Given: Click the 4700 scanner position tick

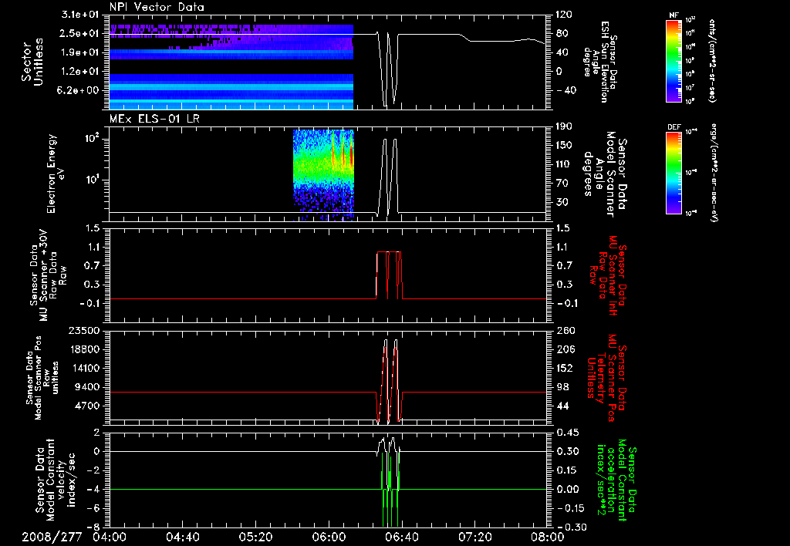Looking at the screenshot, I should pyautogui.click(x=86, y=406).
